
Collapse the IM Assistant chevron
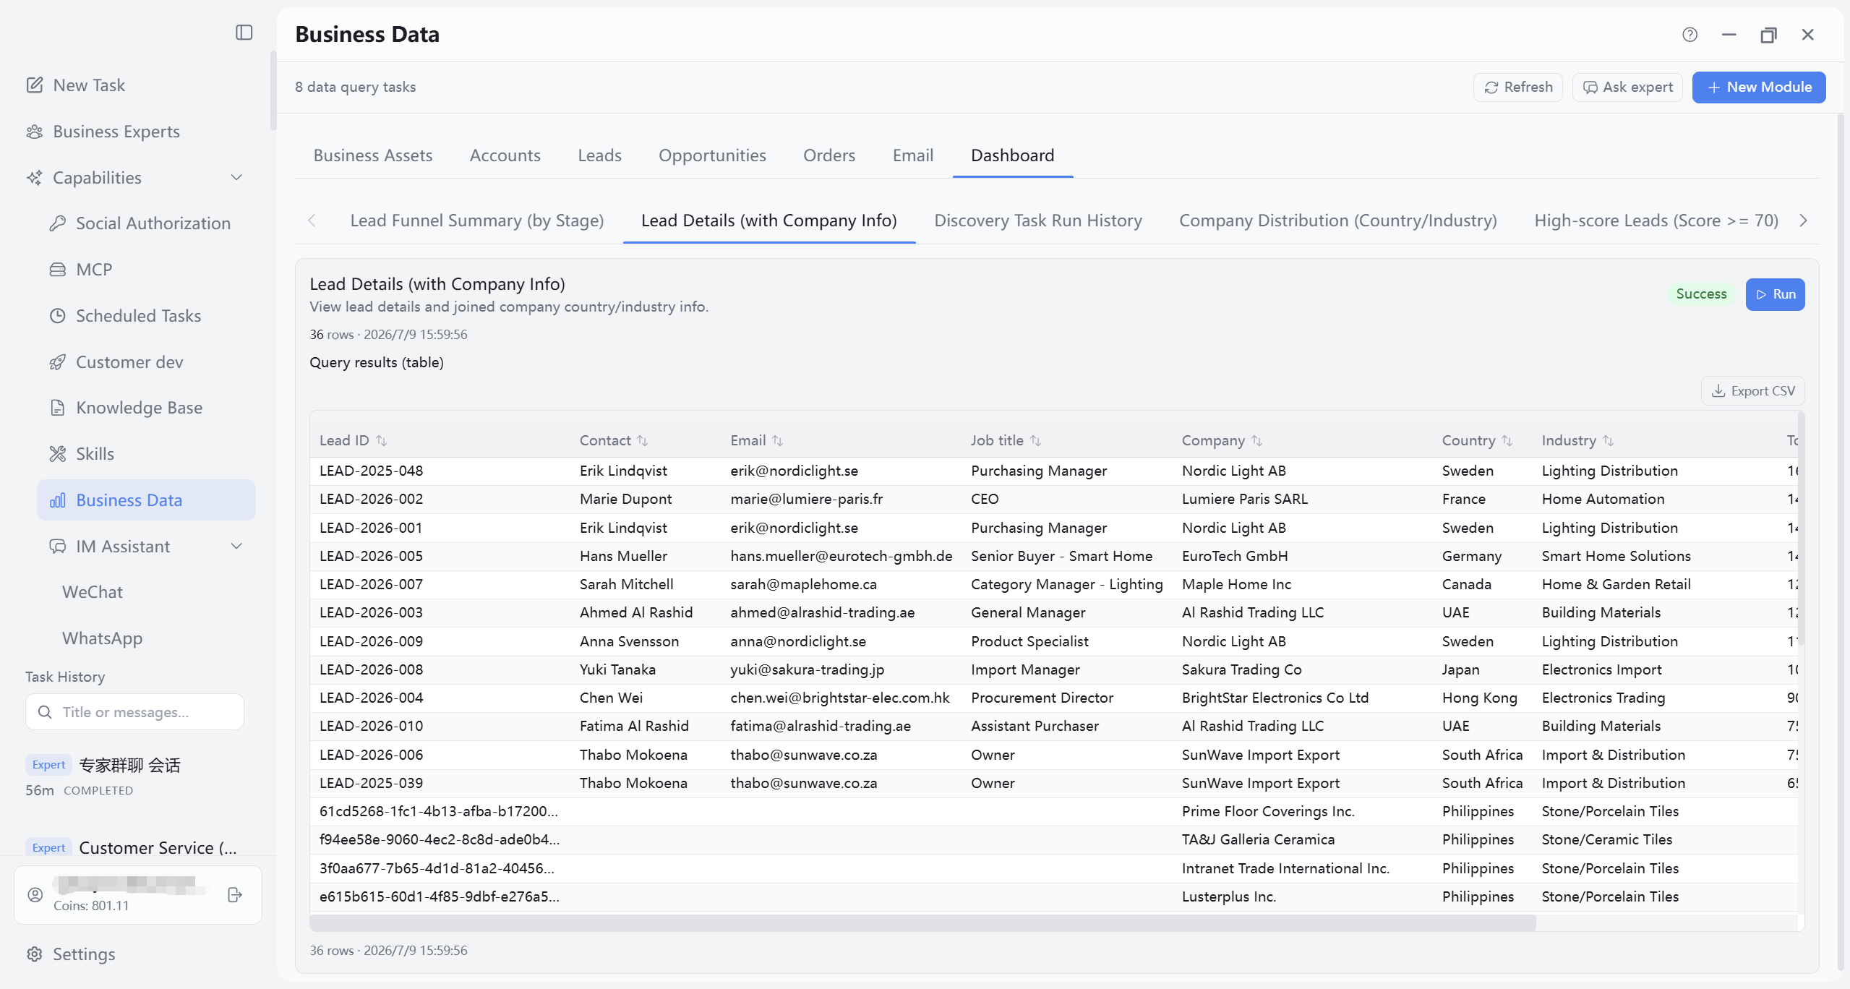(236, 547)
